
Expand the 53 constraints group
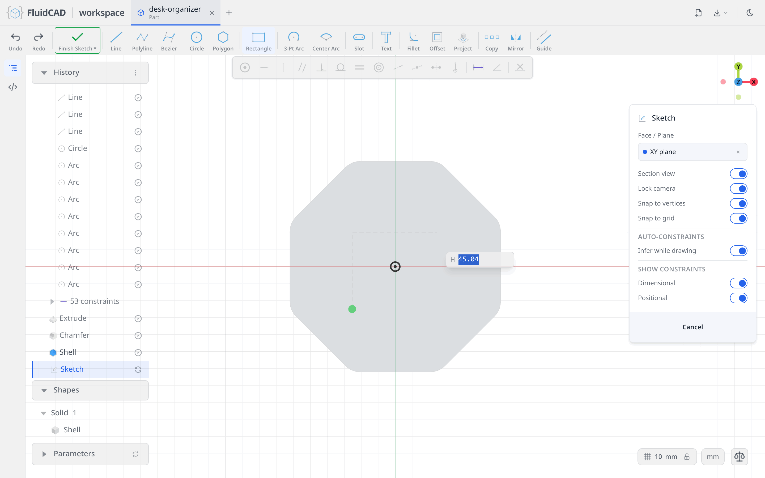click(52, 301)
